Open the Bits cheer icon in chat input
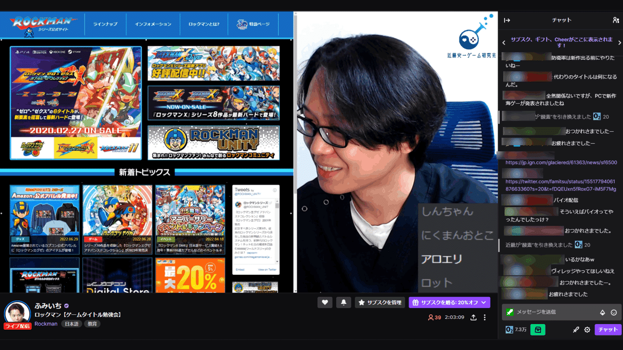 pos(603,312)
